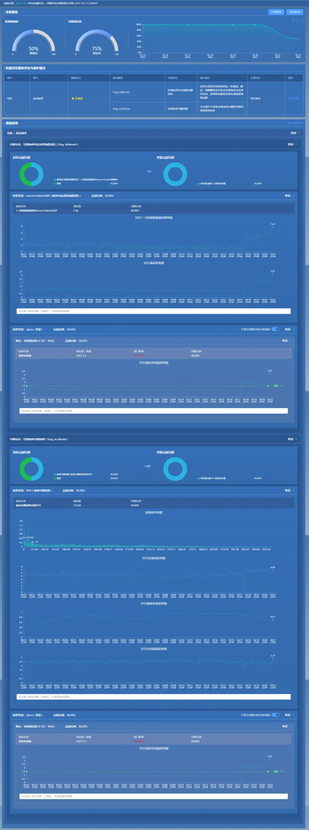Click the link in the 操作 column
The image size is (309, 830).
[293, 98]
